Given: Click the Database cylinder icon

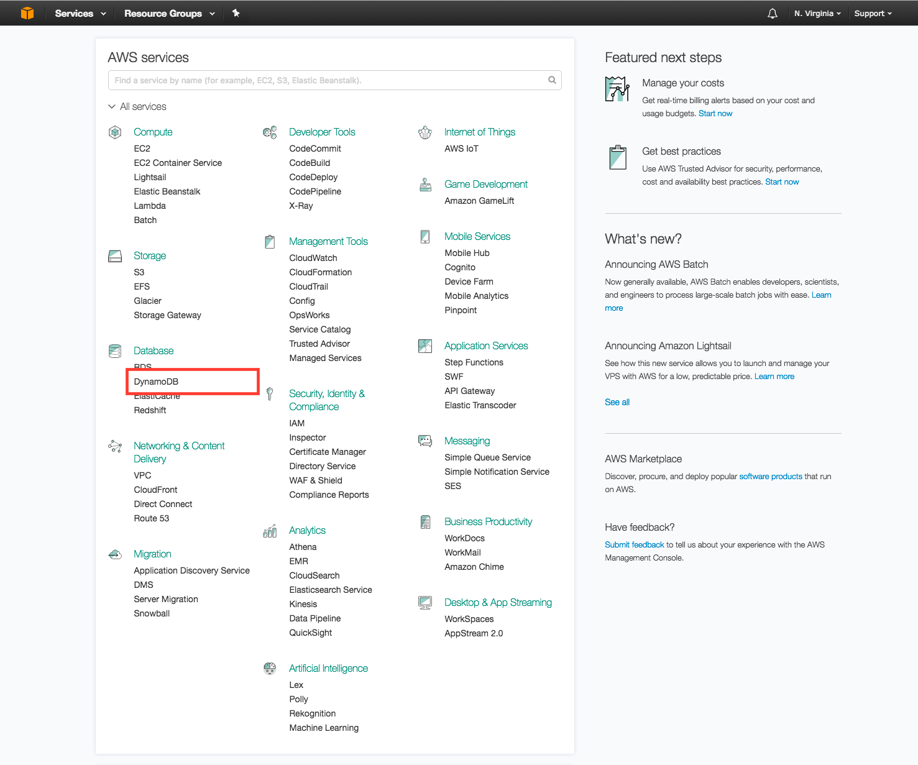Looking at the screenshot, I should coord(115,350).
